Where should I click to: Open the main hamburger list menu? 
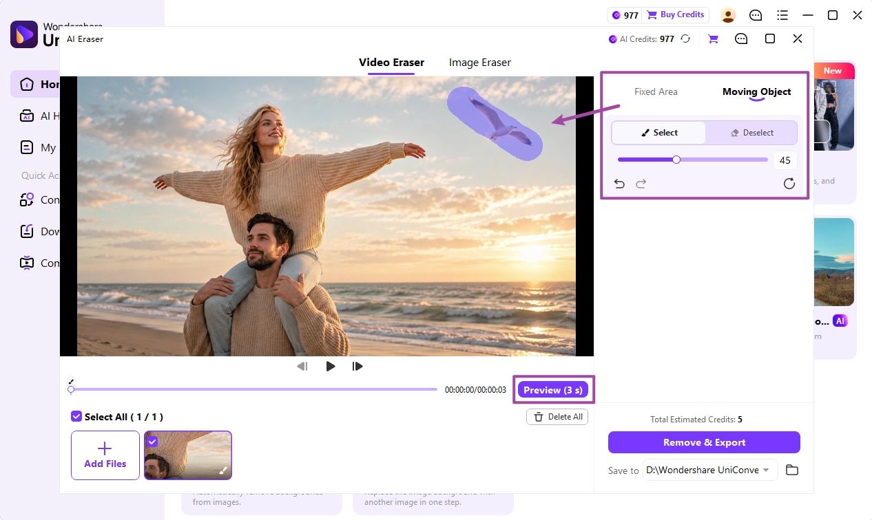pos(782,15)
